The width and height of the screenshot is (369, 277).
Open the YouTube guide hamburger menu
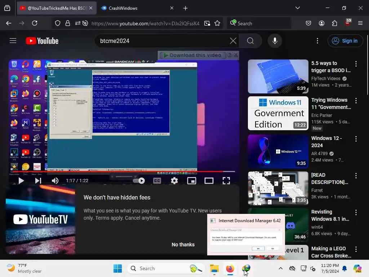pyautogui.click(x=13, y=41)
